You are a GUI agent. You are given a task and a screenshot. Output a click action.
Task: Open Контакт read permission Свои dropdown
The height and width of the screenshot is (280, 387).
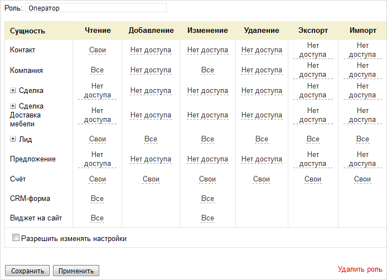pyautogui.click(x=97, y=50)
